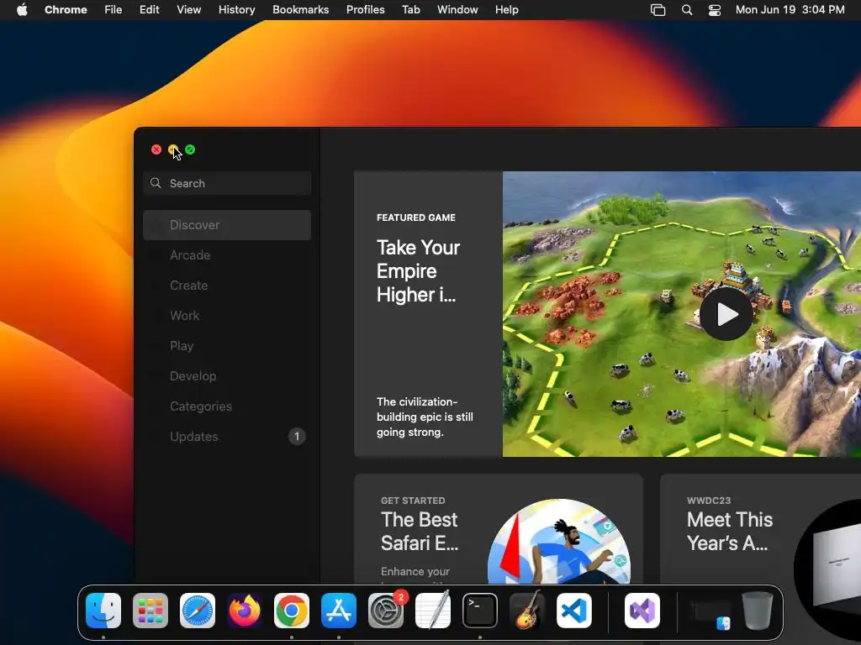Open the Edit menu

point(150,10)
